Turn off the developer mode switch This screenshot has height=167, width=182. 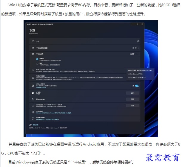click(137, 86)
